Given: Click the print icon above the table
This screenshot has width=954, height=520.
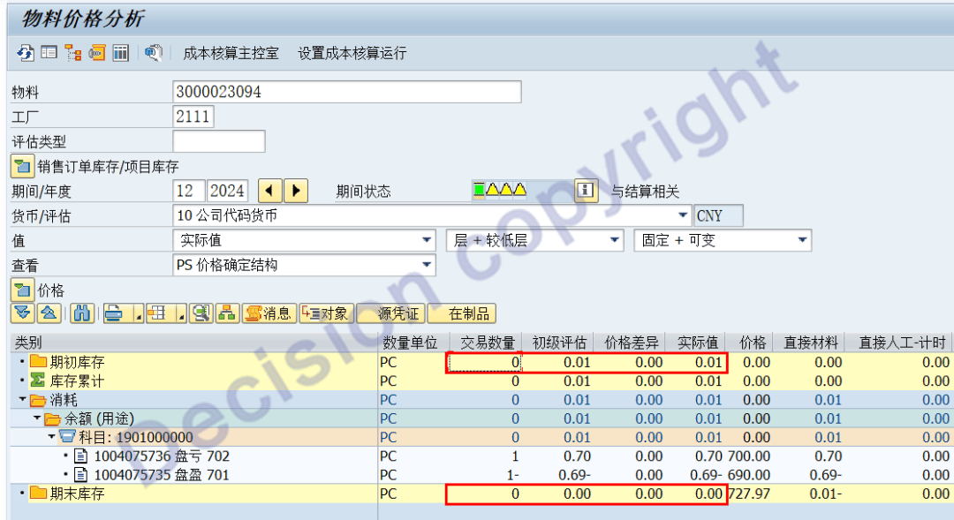Looking at the screenshot, I should click(113, 313).
